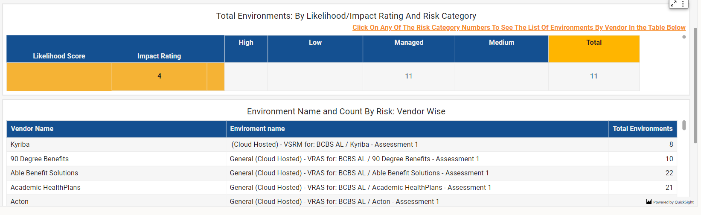Select the Academic HealthPlans vendor cell

[x=116, y=187]
